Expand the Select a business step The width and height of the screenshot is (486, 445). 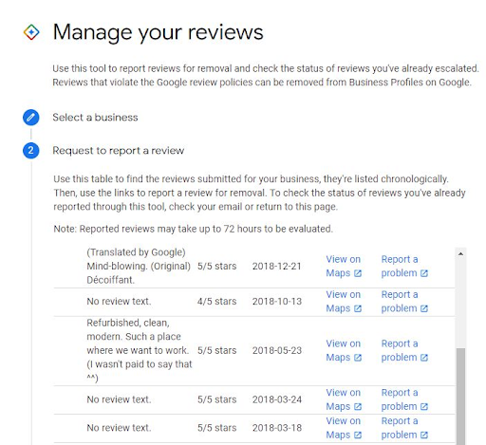coord(95,118)
